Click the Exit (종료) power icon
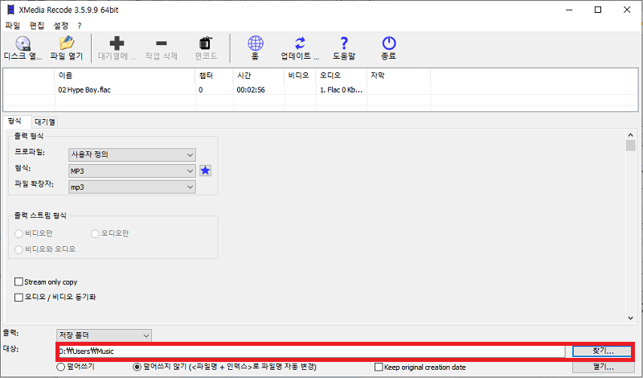The width and height of the screenshot is (643, 378). pos(388,43)
